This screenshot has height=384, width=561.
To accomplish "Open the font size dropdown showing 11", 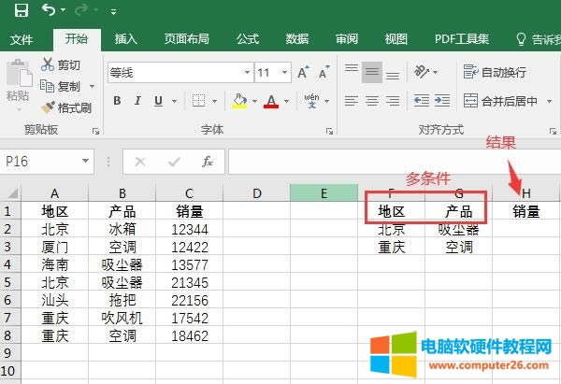I will click(x=286, y=72).
